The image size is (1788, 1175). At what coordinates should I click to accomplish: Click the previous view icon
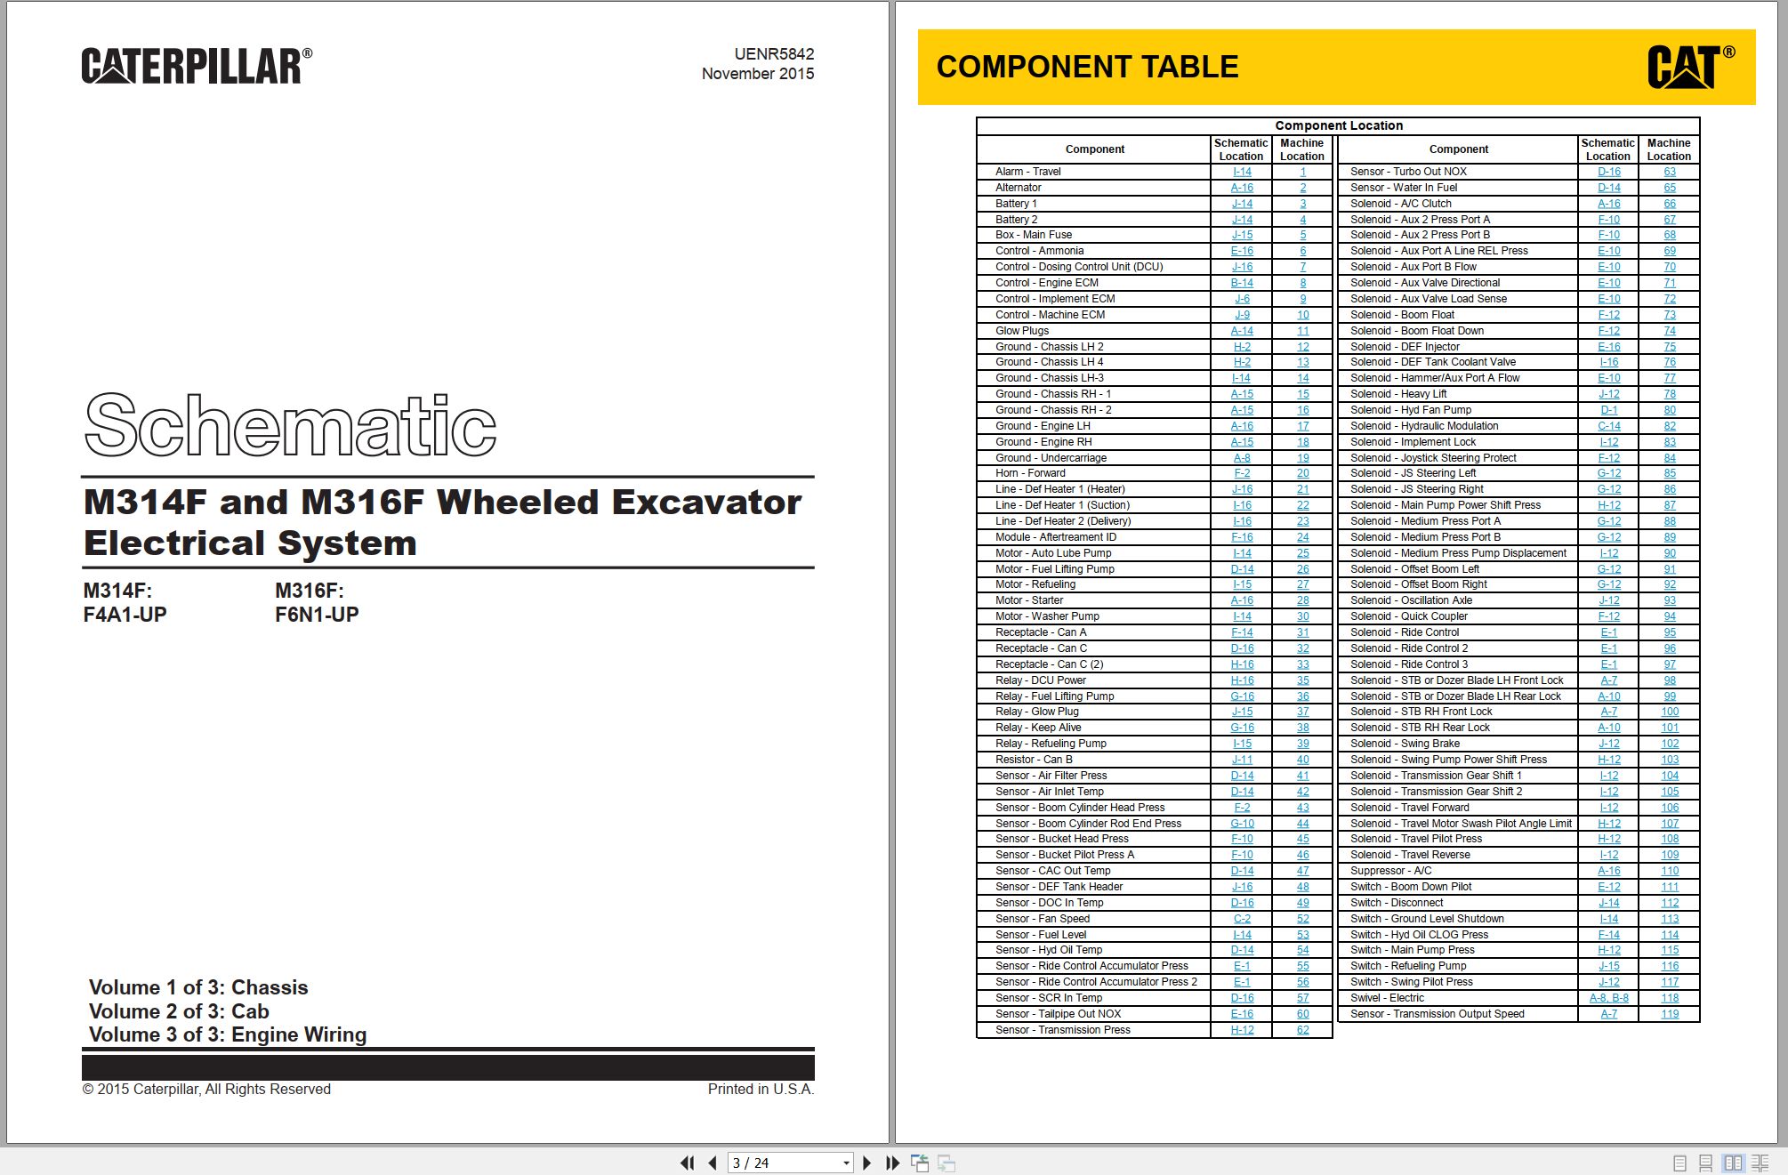click(x=920, y=1163)
